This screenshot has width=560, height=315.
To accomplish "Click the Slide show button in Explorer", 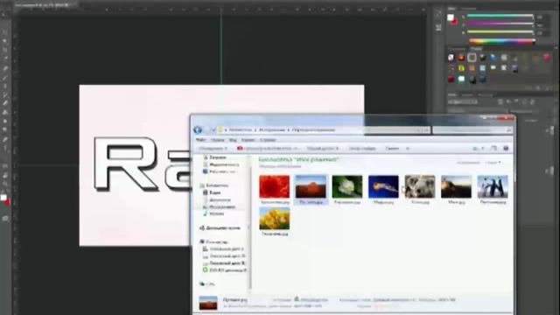I will (x=362, y=148).
